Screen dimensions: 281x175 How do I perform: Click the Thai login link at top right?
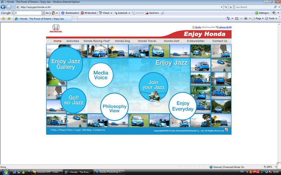point(198,27)
